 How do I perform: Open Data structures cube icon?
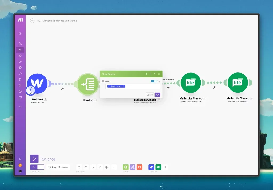(x=20, y=91)
